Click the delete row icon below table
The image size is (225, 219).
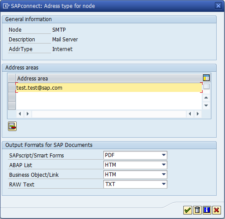(x=12, y=126)
